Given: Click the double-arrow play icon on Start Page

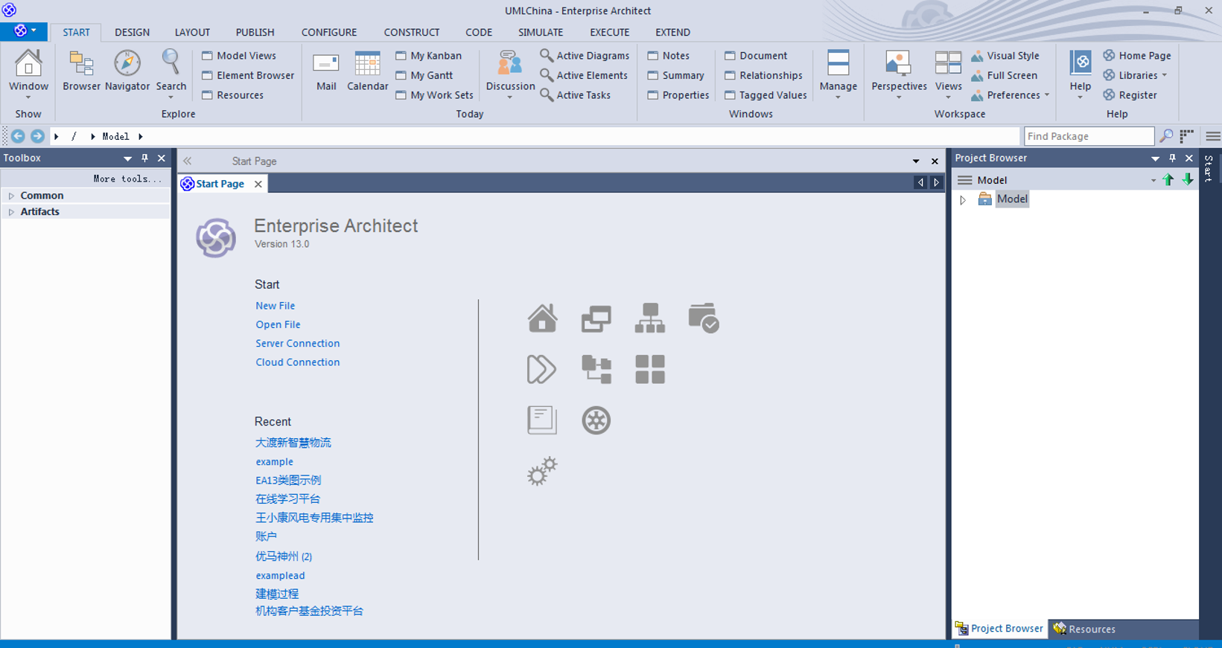Looking at the screenshot, I should click(x=541, y=369).
